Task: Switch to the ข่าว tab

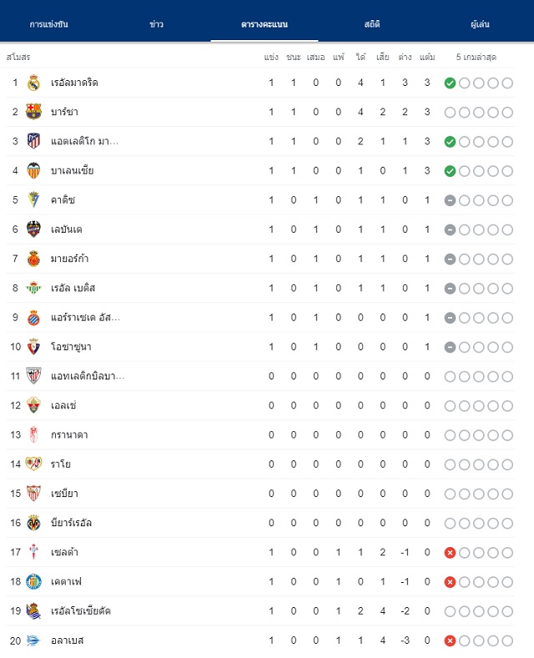Action: coord(157,24)
